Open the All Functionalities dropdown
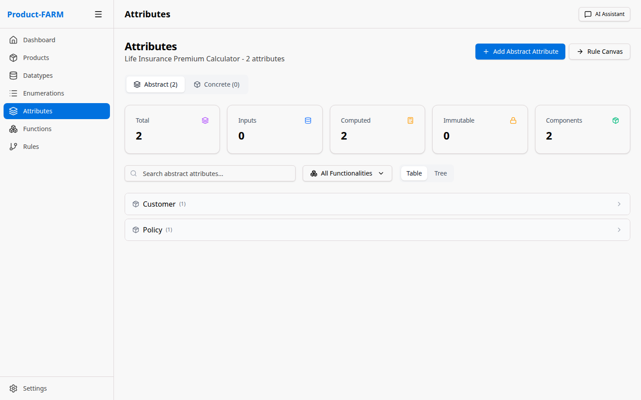The width and height of the screenshot is (641, 400). point(347,173)
